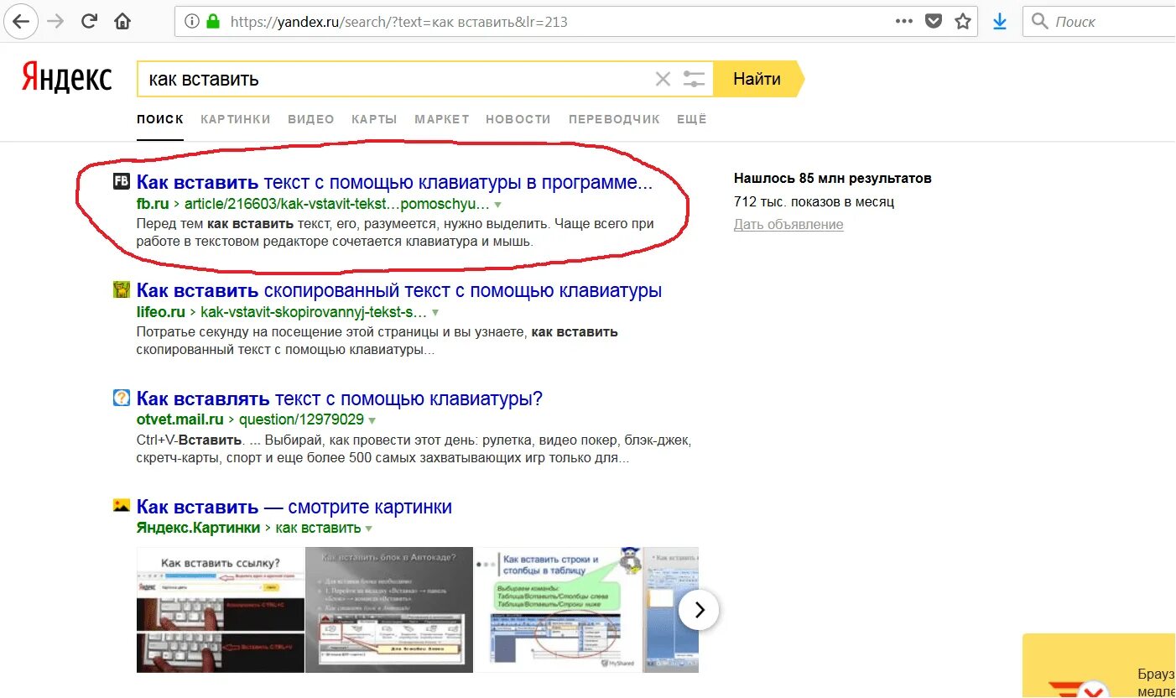Open 'Как вставить — смотрите картинки' link
Image resolution: width=1176 pixels, height=698 pixels.
tap(294, 507)
